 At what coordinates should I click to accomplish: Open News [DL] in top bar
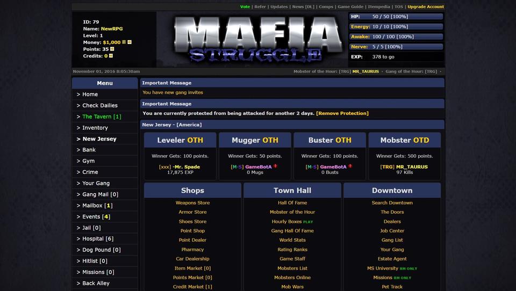pos(303,6)
